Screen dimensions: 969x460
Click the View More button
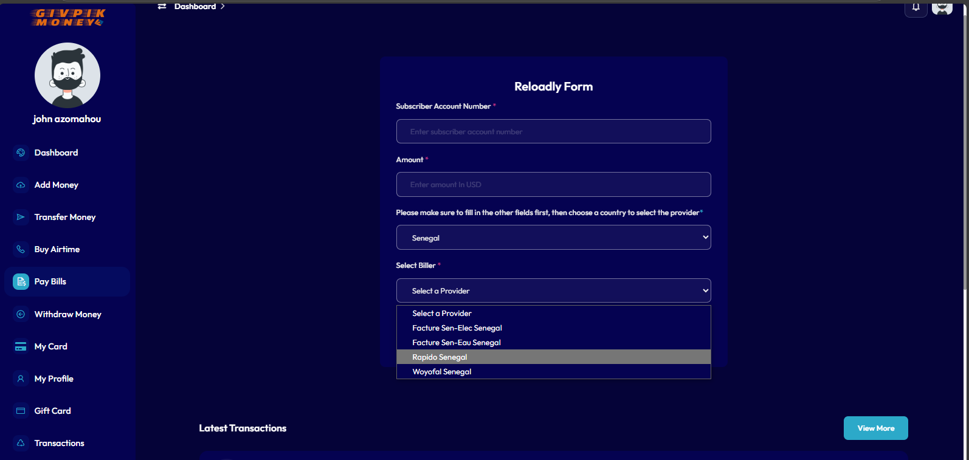click(875, 428)
